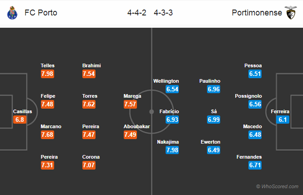The width and height of the screenshot is (303, 195).
Task: Click Telles rating badge 7.98
Action: click(x=47, y=74)
